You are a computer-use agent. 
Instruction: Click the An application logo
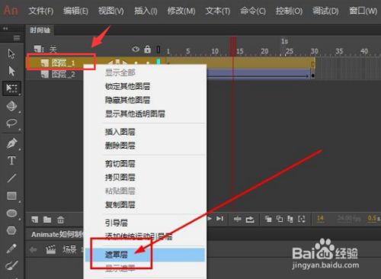tap(11, 11)
